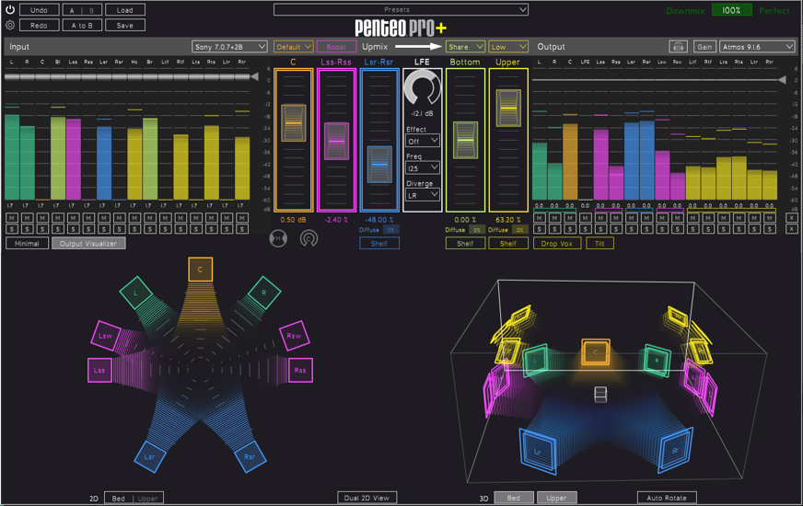Select the green R speaker in 2D view

[264, 293]
